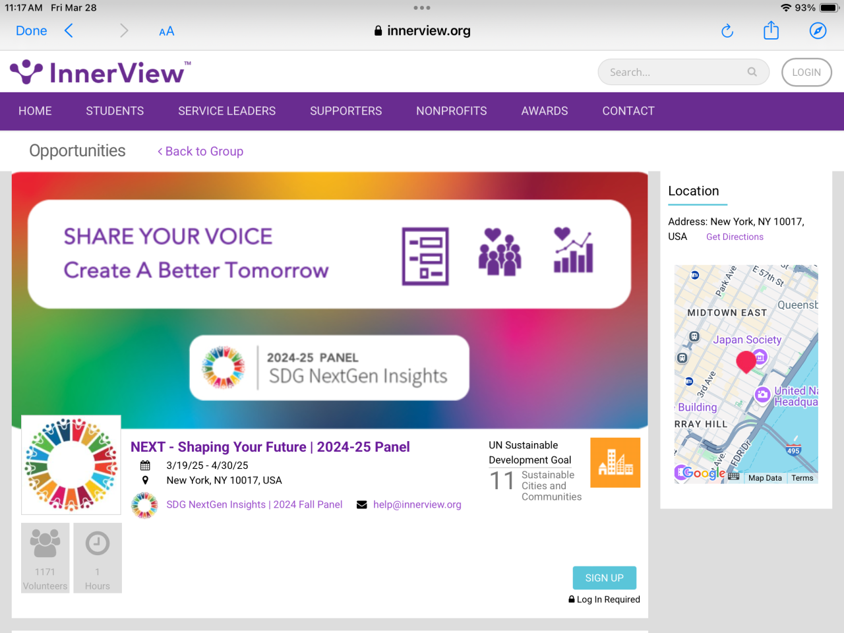This screenshot has width=844, height=633.
Task: Open page in Safari compass icon
Action: coord(818,31)
